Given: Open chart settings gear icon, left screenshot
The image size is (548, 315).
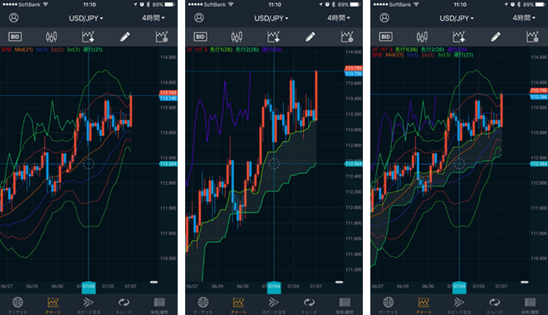Looking at the screenshot, I should click(x=162, y=36).
